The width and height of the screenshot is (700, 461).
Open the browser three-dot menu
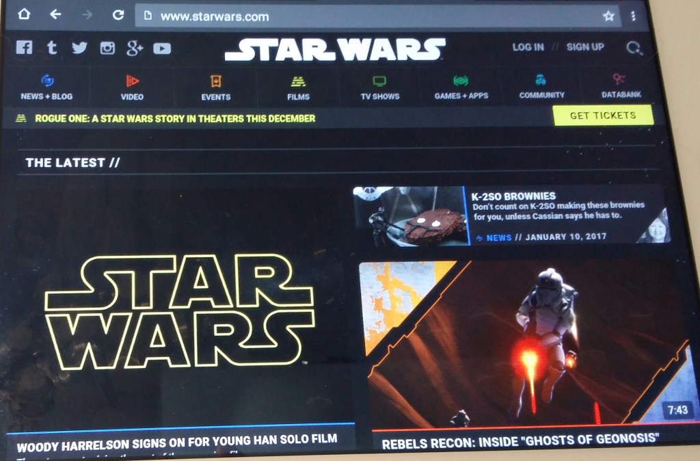[x=633, y=16]
